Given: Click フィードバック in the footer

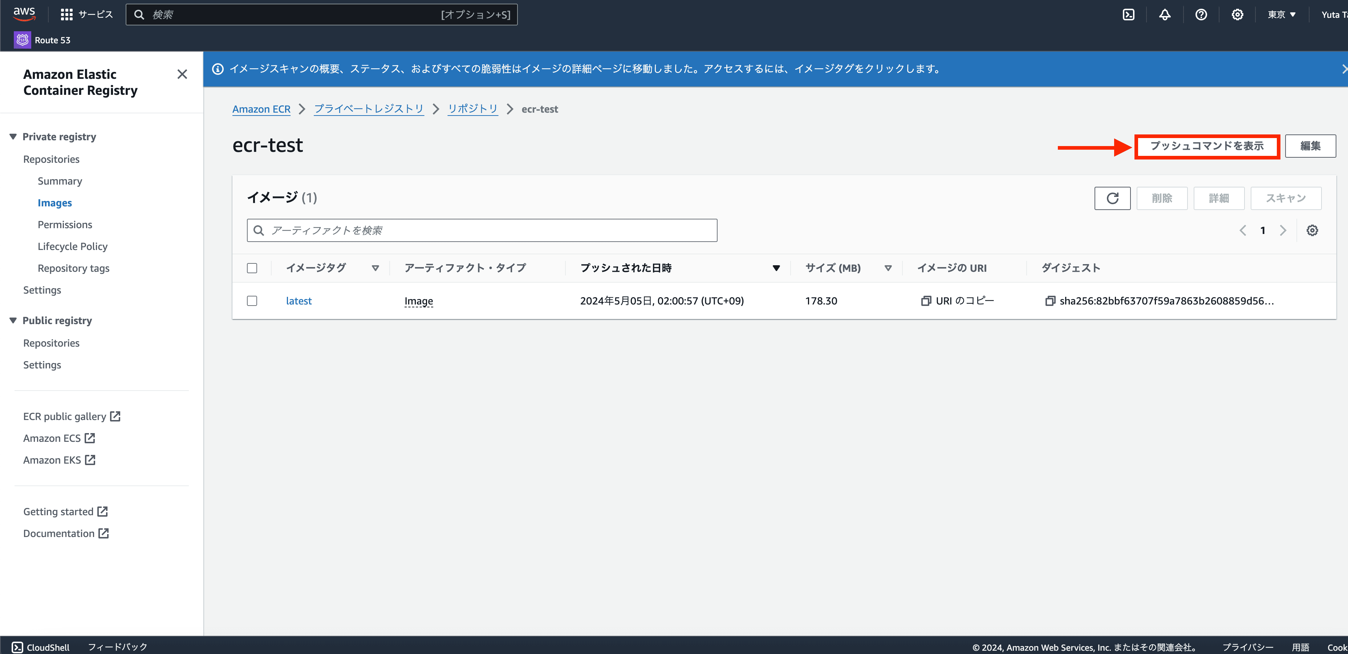Looking at the screenshot, I should [x=118, y=647].
